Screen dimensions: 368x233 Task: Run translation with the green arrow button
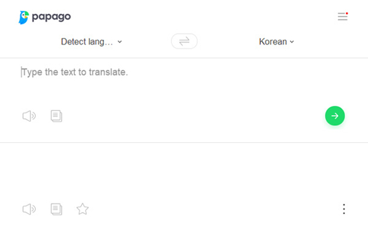(x=334, y=116)
